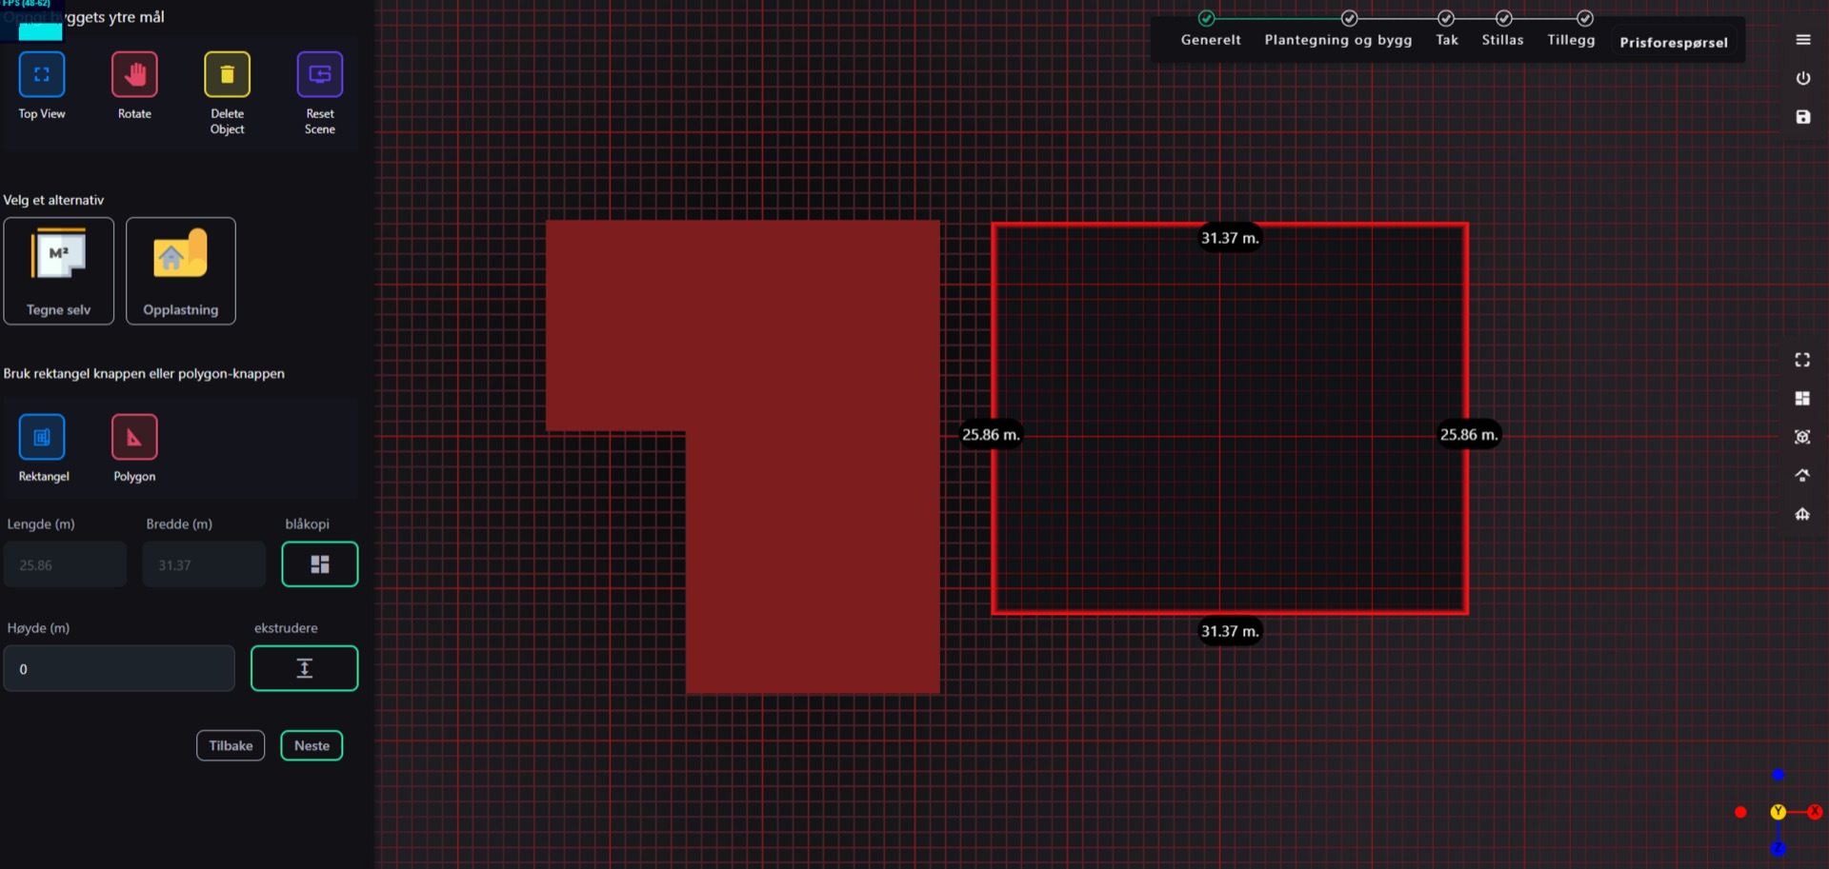The width and height of the screenshot is (1829, 869).
Task: Select the Opplastning upload option
Action: (181, 271)
